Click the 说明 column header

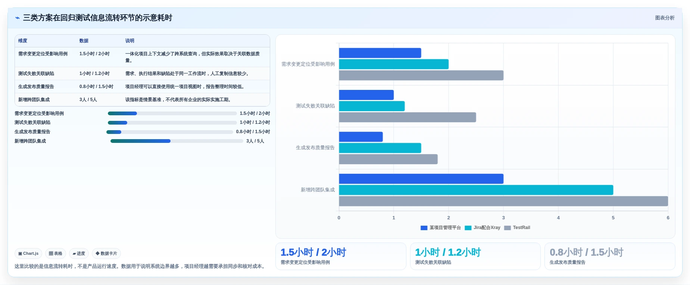(x=130, y=41)
